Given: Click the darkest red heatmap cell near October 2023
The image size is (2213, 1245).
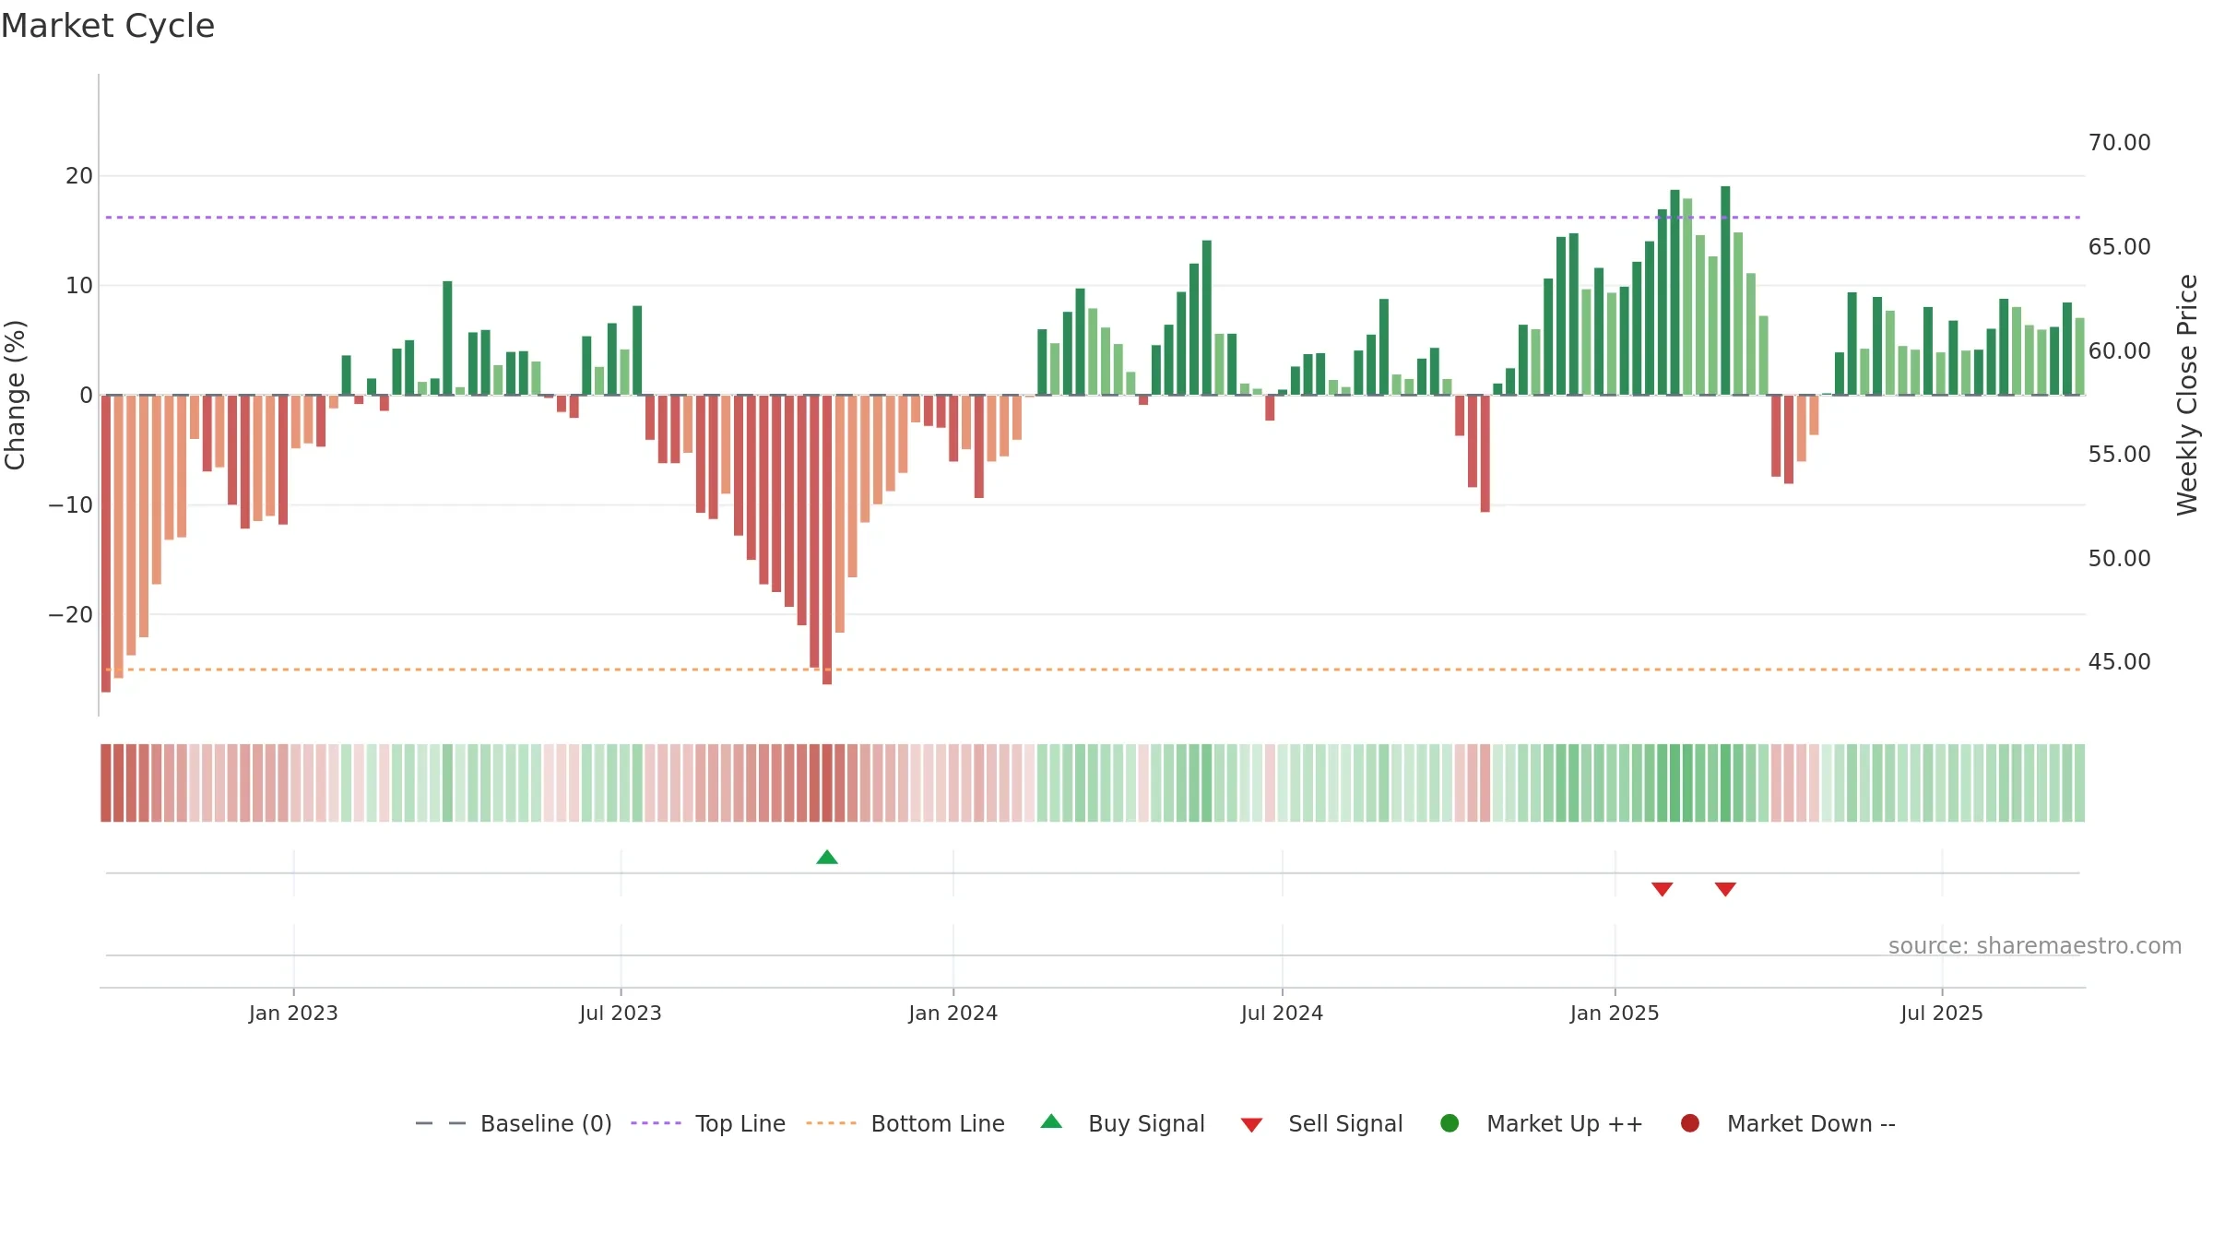Looking at the screenshot, I should click(827, 783).
